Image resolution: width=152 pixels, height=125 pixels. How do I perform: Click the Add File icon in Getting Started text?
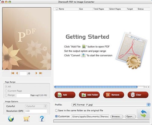tap(84, 47)
